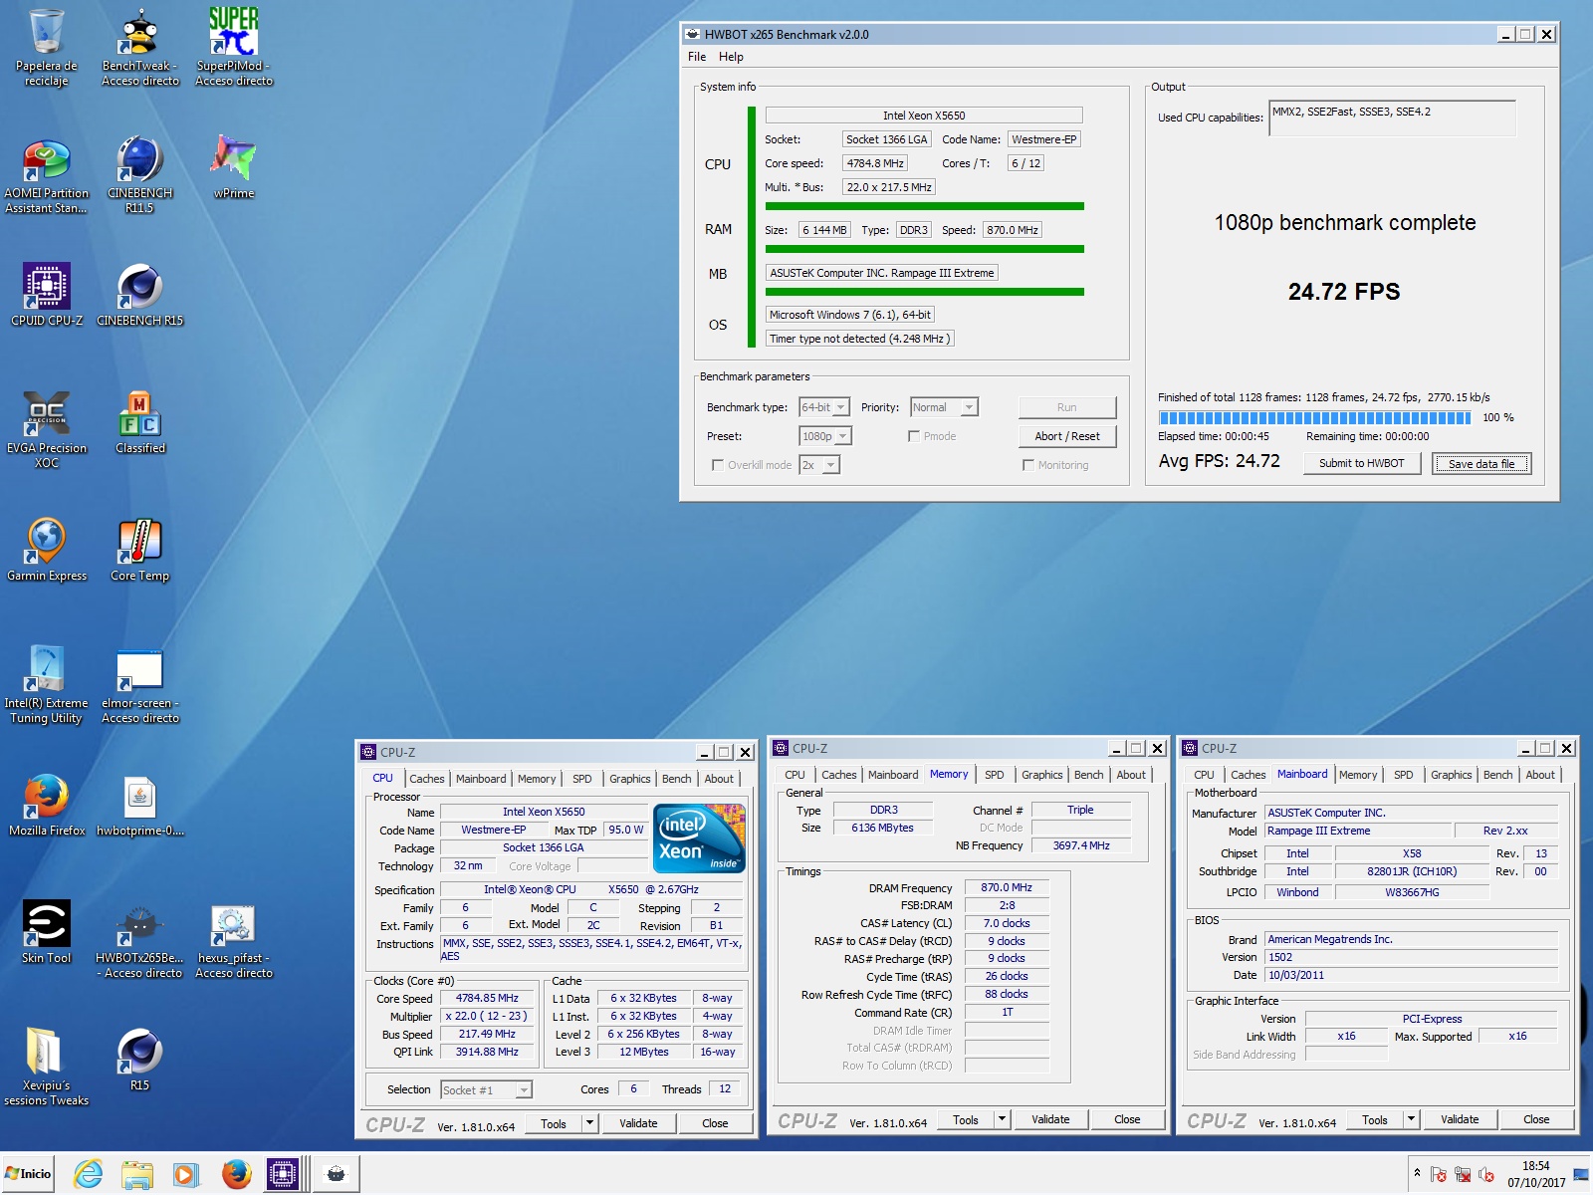The width and height of the screenshot is (1593, 1195).
Task: Launch Intel Extreme Tuning Utility icon
Action: coord(46,685)
